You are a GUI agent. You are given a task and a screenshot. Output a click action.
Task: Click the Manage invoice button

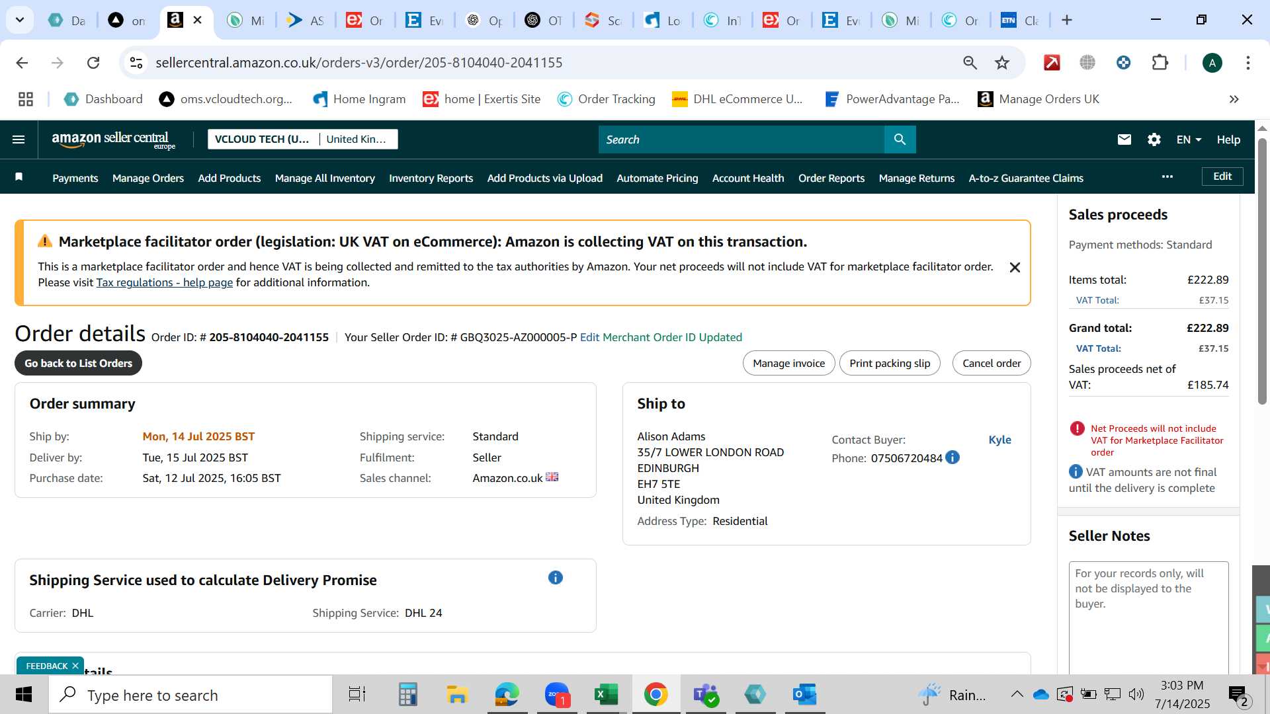(x=788, y=363)
